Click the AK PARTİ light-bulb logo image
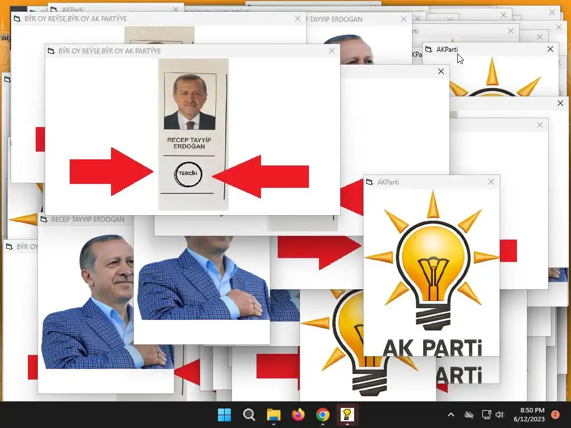The width and height of the screenshot is (571, 428). 432,272
